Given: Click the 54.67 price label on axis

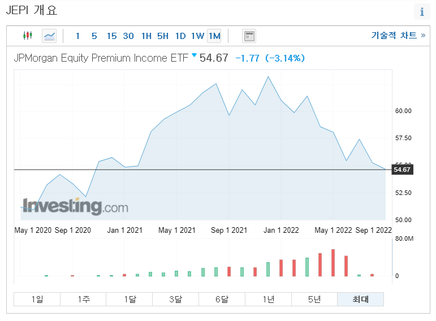Looking at the screenshot, I should tap(403, 170).
